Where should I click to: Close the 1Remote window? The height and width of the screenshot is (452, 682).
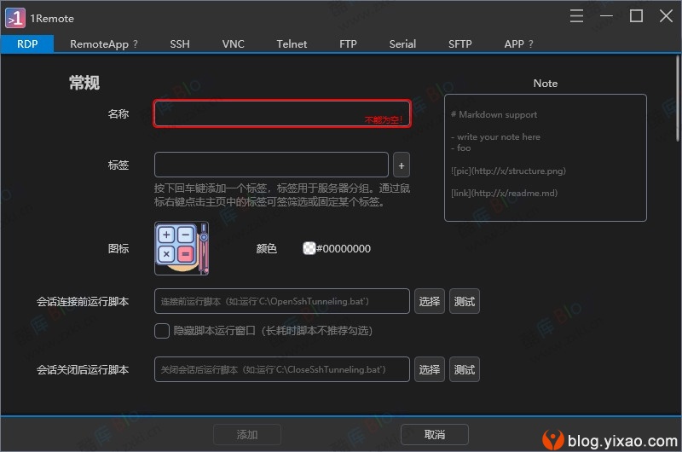tap(664, 16)
